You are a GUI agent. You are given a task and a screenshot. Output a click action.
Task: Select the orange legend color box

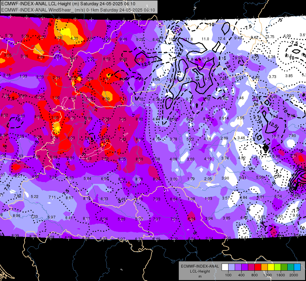click(264, 267)
